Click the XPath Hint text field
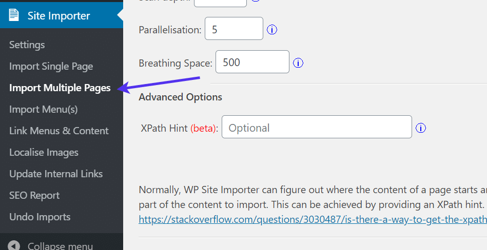 tap(316, 128)
